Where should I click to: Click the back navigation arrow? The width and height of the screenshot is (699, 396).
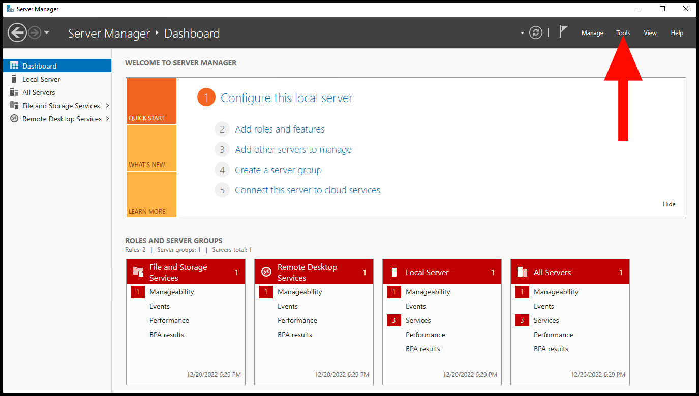coord(17,32)
